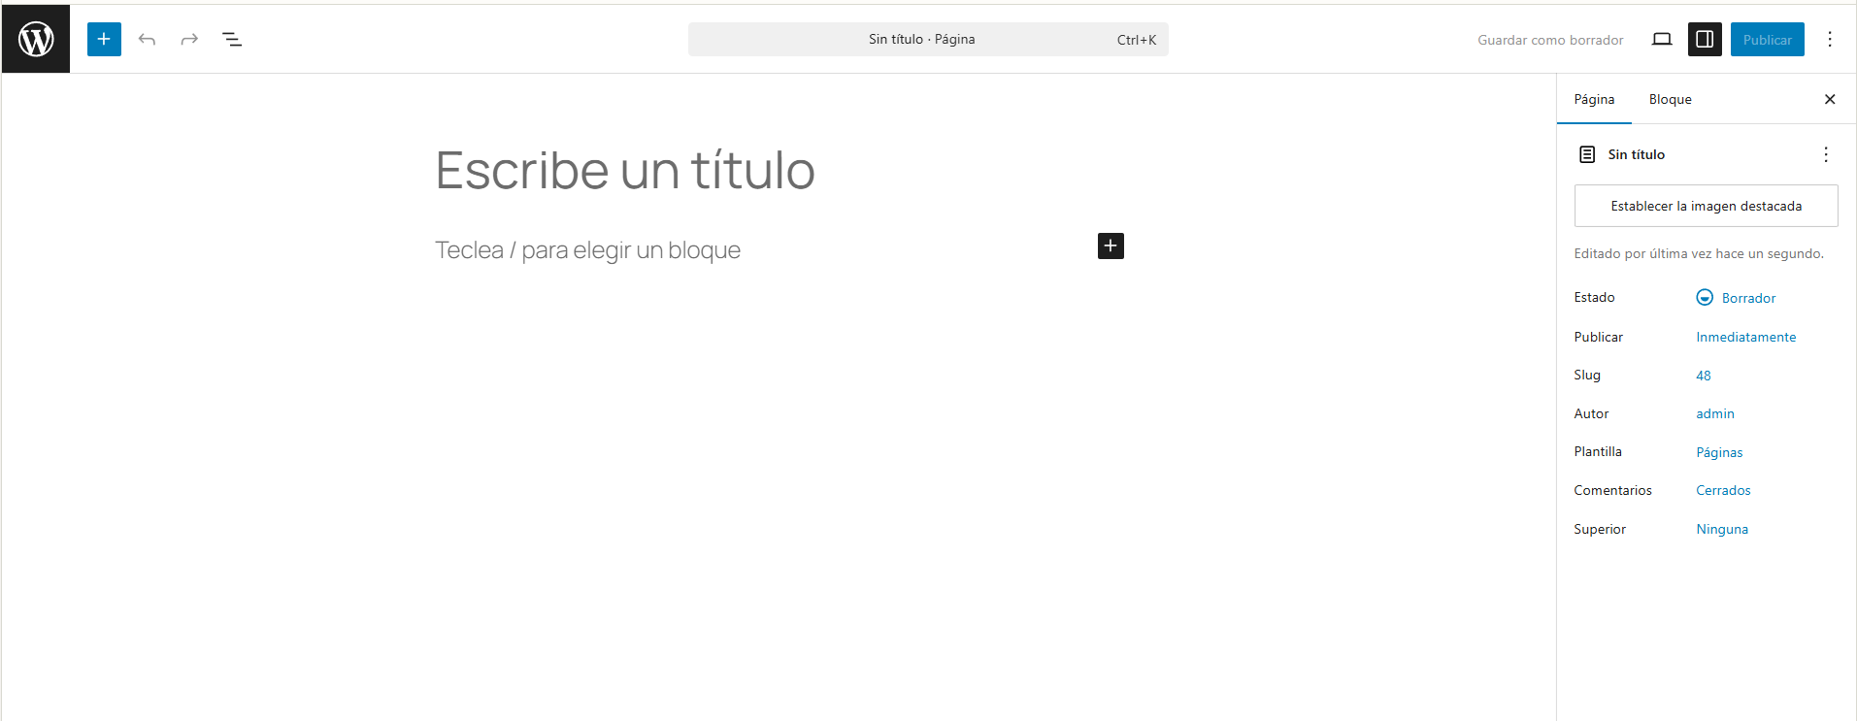Click the undo arrow icon
Image resolution: width=1857 pixels, height=721 pixels.
click(x=147, y=39)
